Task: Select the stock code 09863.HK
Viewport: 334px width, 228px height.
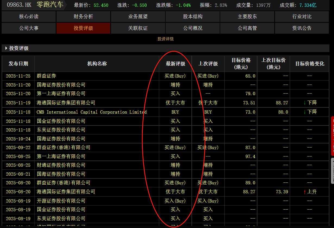Action: tap(19, 5)
